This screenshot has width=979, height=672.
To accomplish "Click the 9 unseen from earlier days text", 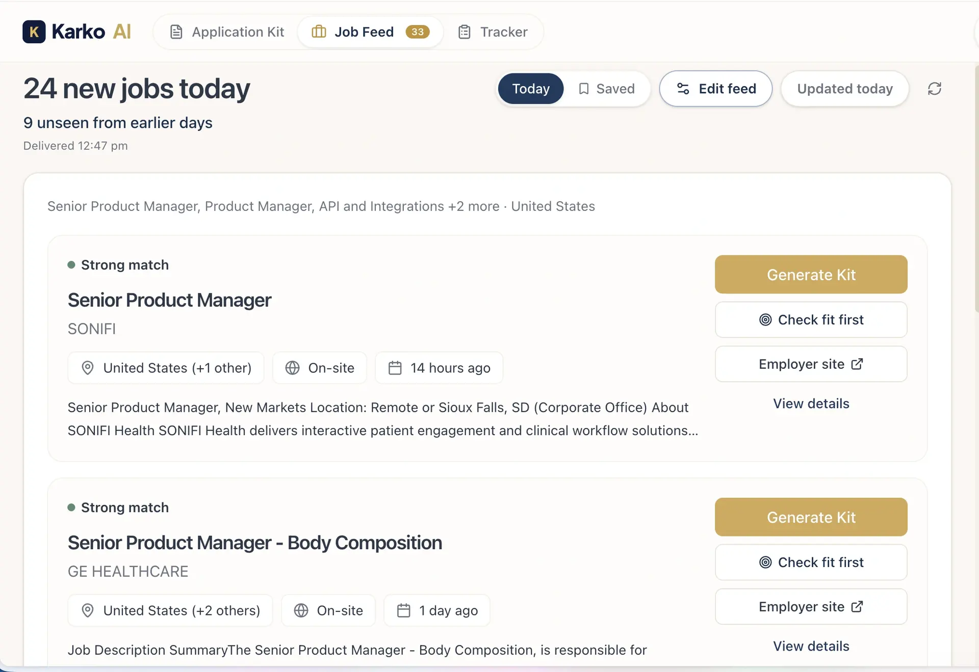I will pos(118,123).
